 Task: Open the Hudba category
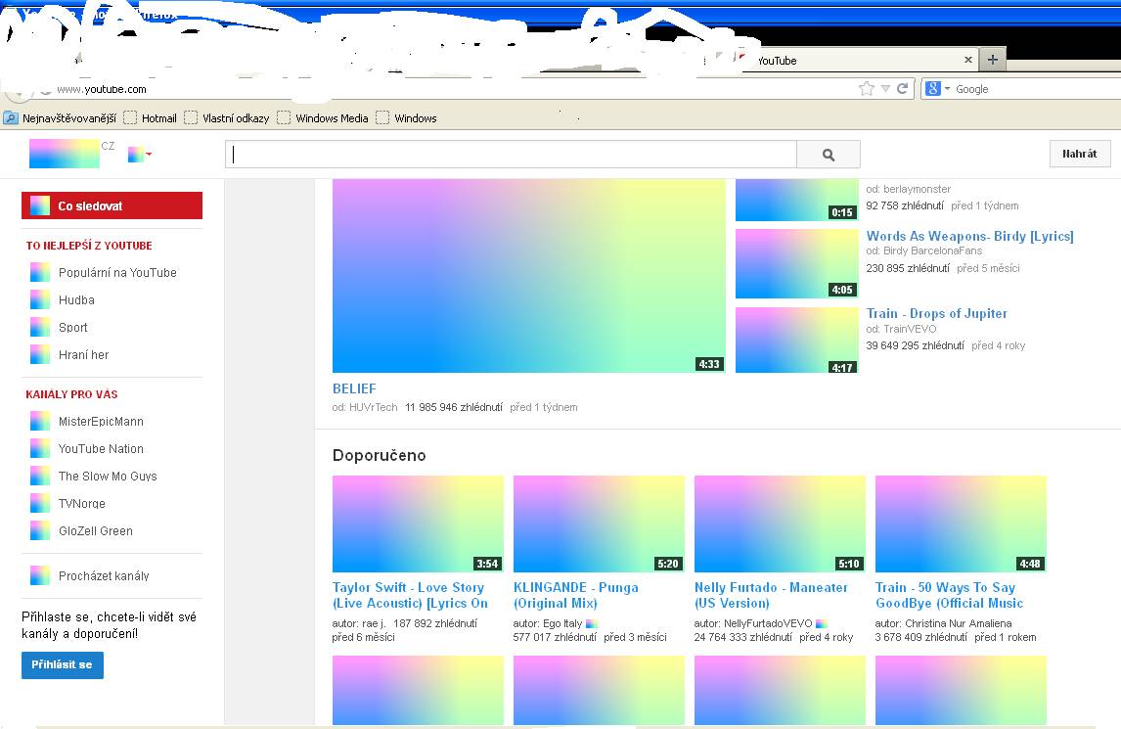coord(76,299)
